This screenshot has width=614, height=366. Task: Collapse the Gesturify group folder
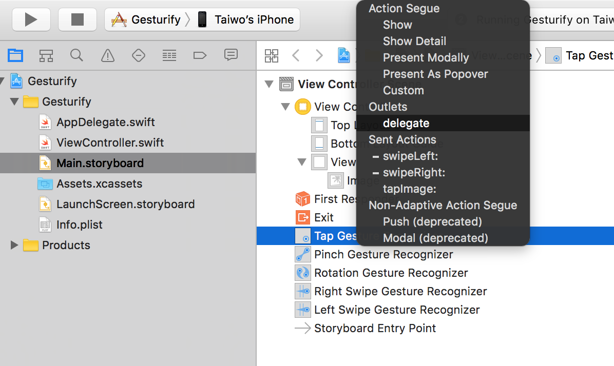point(14,101)
